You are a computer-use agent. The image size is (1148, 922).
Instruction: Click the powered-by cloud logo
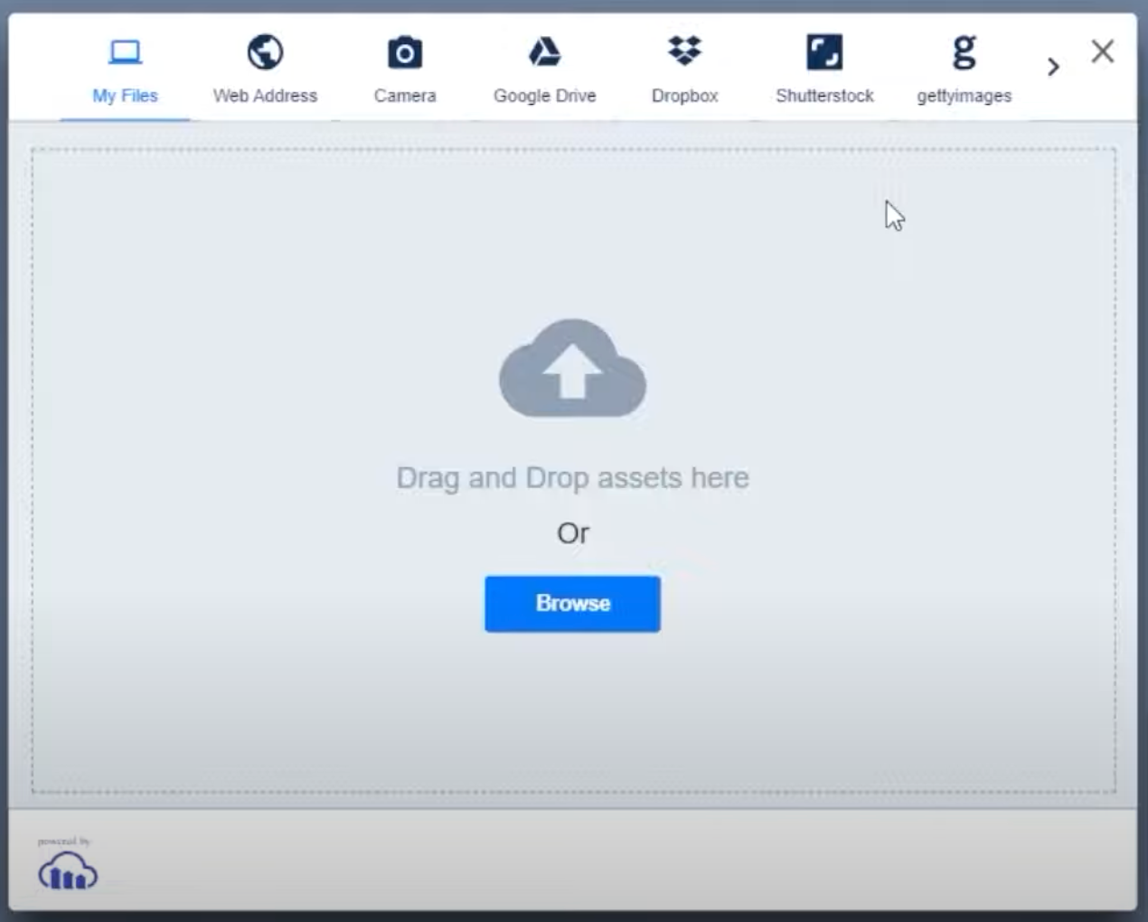68,870
